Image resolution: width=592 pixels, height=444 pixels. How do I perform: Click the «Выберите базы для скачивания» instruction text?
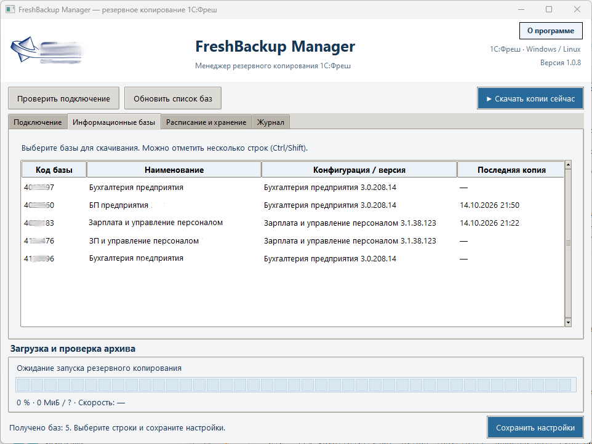coord(164,148)
